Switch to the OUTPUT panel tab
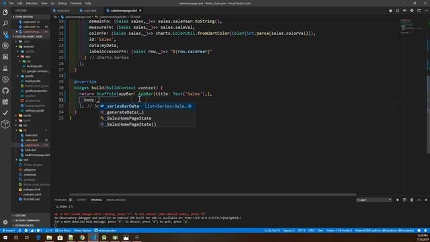Viewport: 430px width, 242px height. pyautogui.click(x=81, y=200)
